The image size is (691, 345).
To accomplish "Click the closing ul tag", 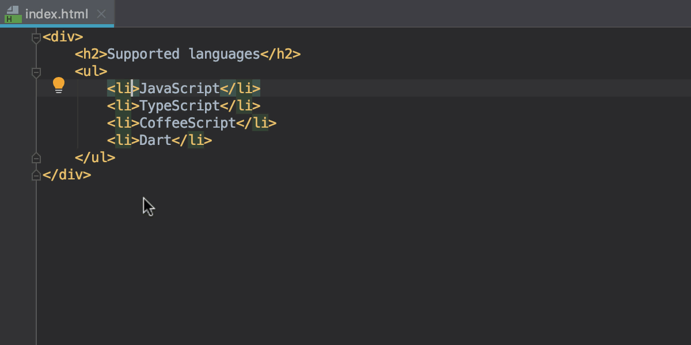I will pos(95,158).
